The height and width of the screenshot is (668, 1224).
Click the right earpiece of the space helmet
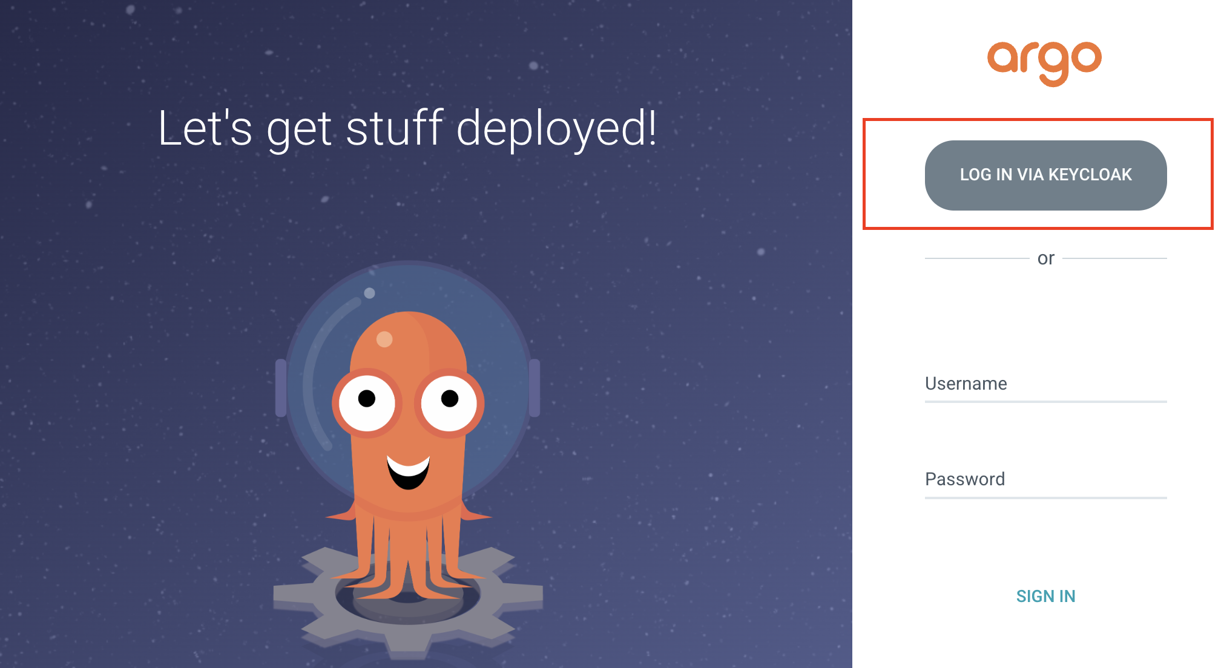click(x=534, y=388)
